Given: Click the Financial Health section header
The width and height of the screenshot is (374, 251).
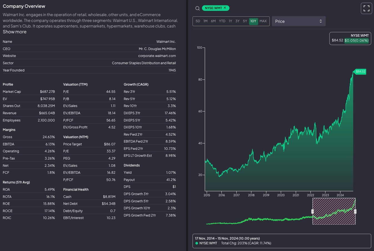Looking at the screenshot, I should pyautogui.click(x=76, y=190).
